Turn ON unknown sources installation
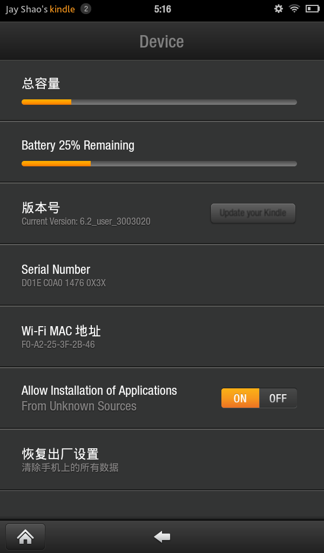 (x=240, y=399)
